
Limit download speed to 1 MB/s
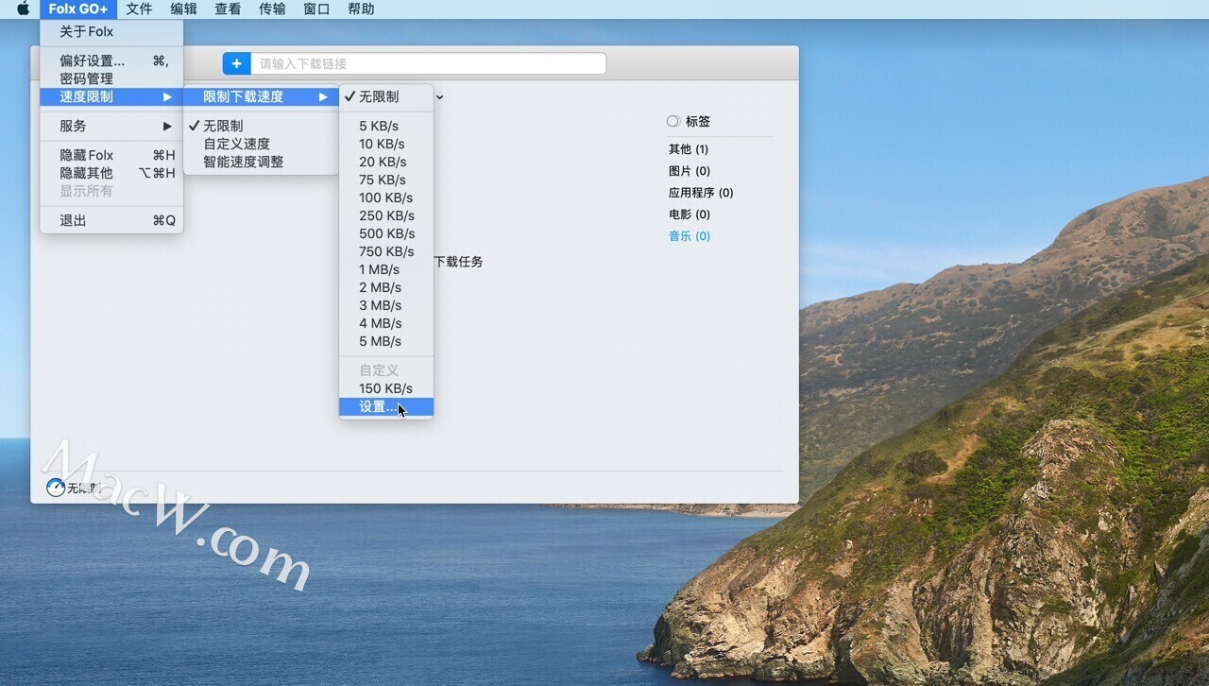386,269
